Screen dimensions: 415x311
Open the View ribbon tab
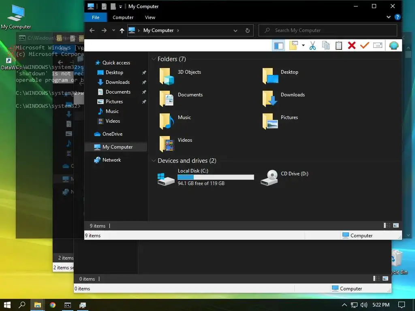click(x=150, y=17)
